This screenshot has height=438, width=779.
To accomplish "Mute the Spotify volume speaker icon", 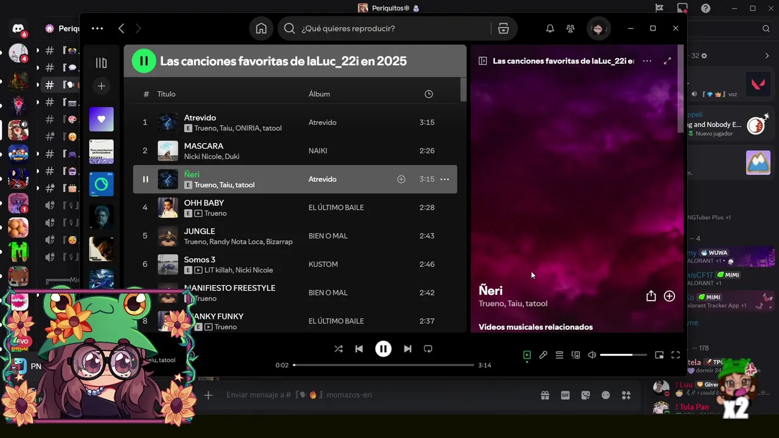I will click(592, 355).
